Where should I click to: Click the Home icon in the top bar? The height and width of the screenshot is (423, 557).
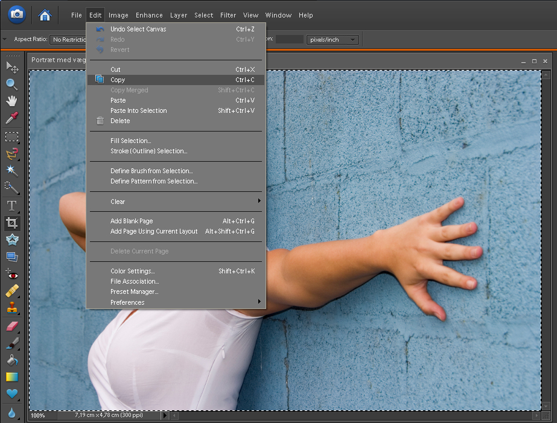click(45, 15)
